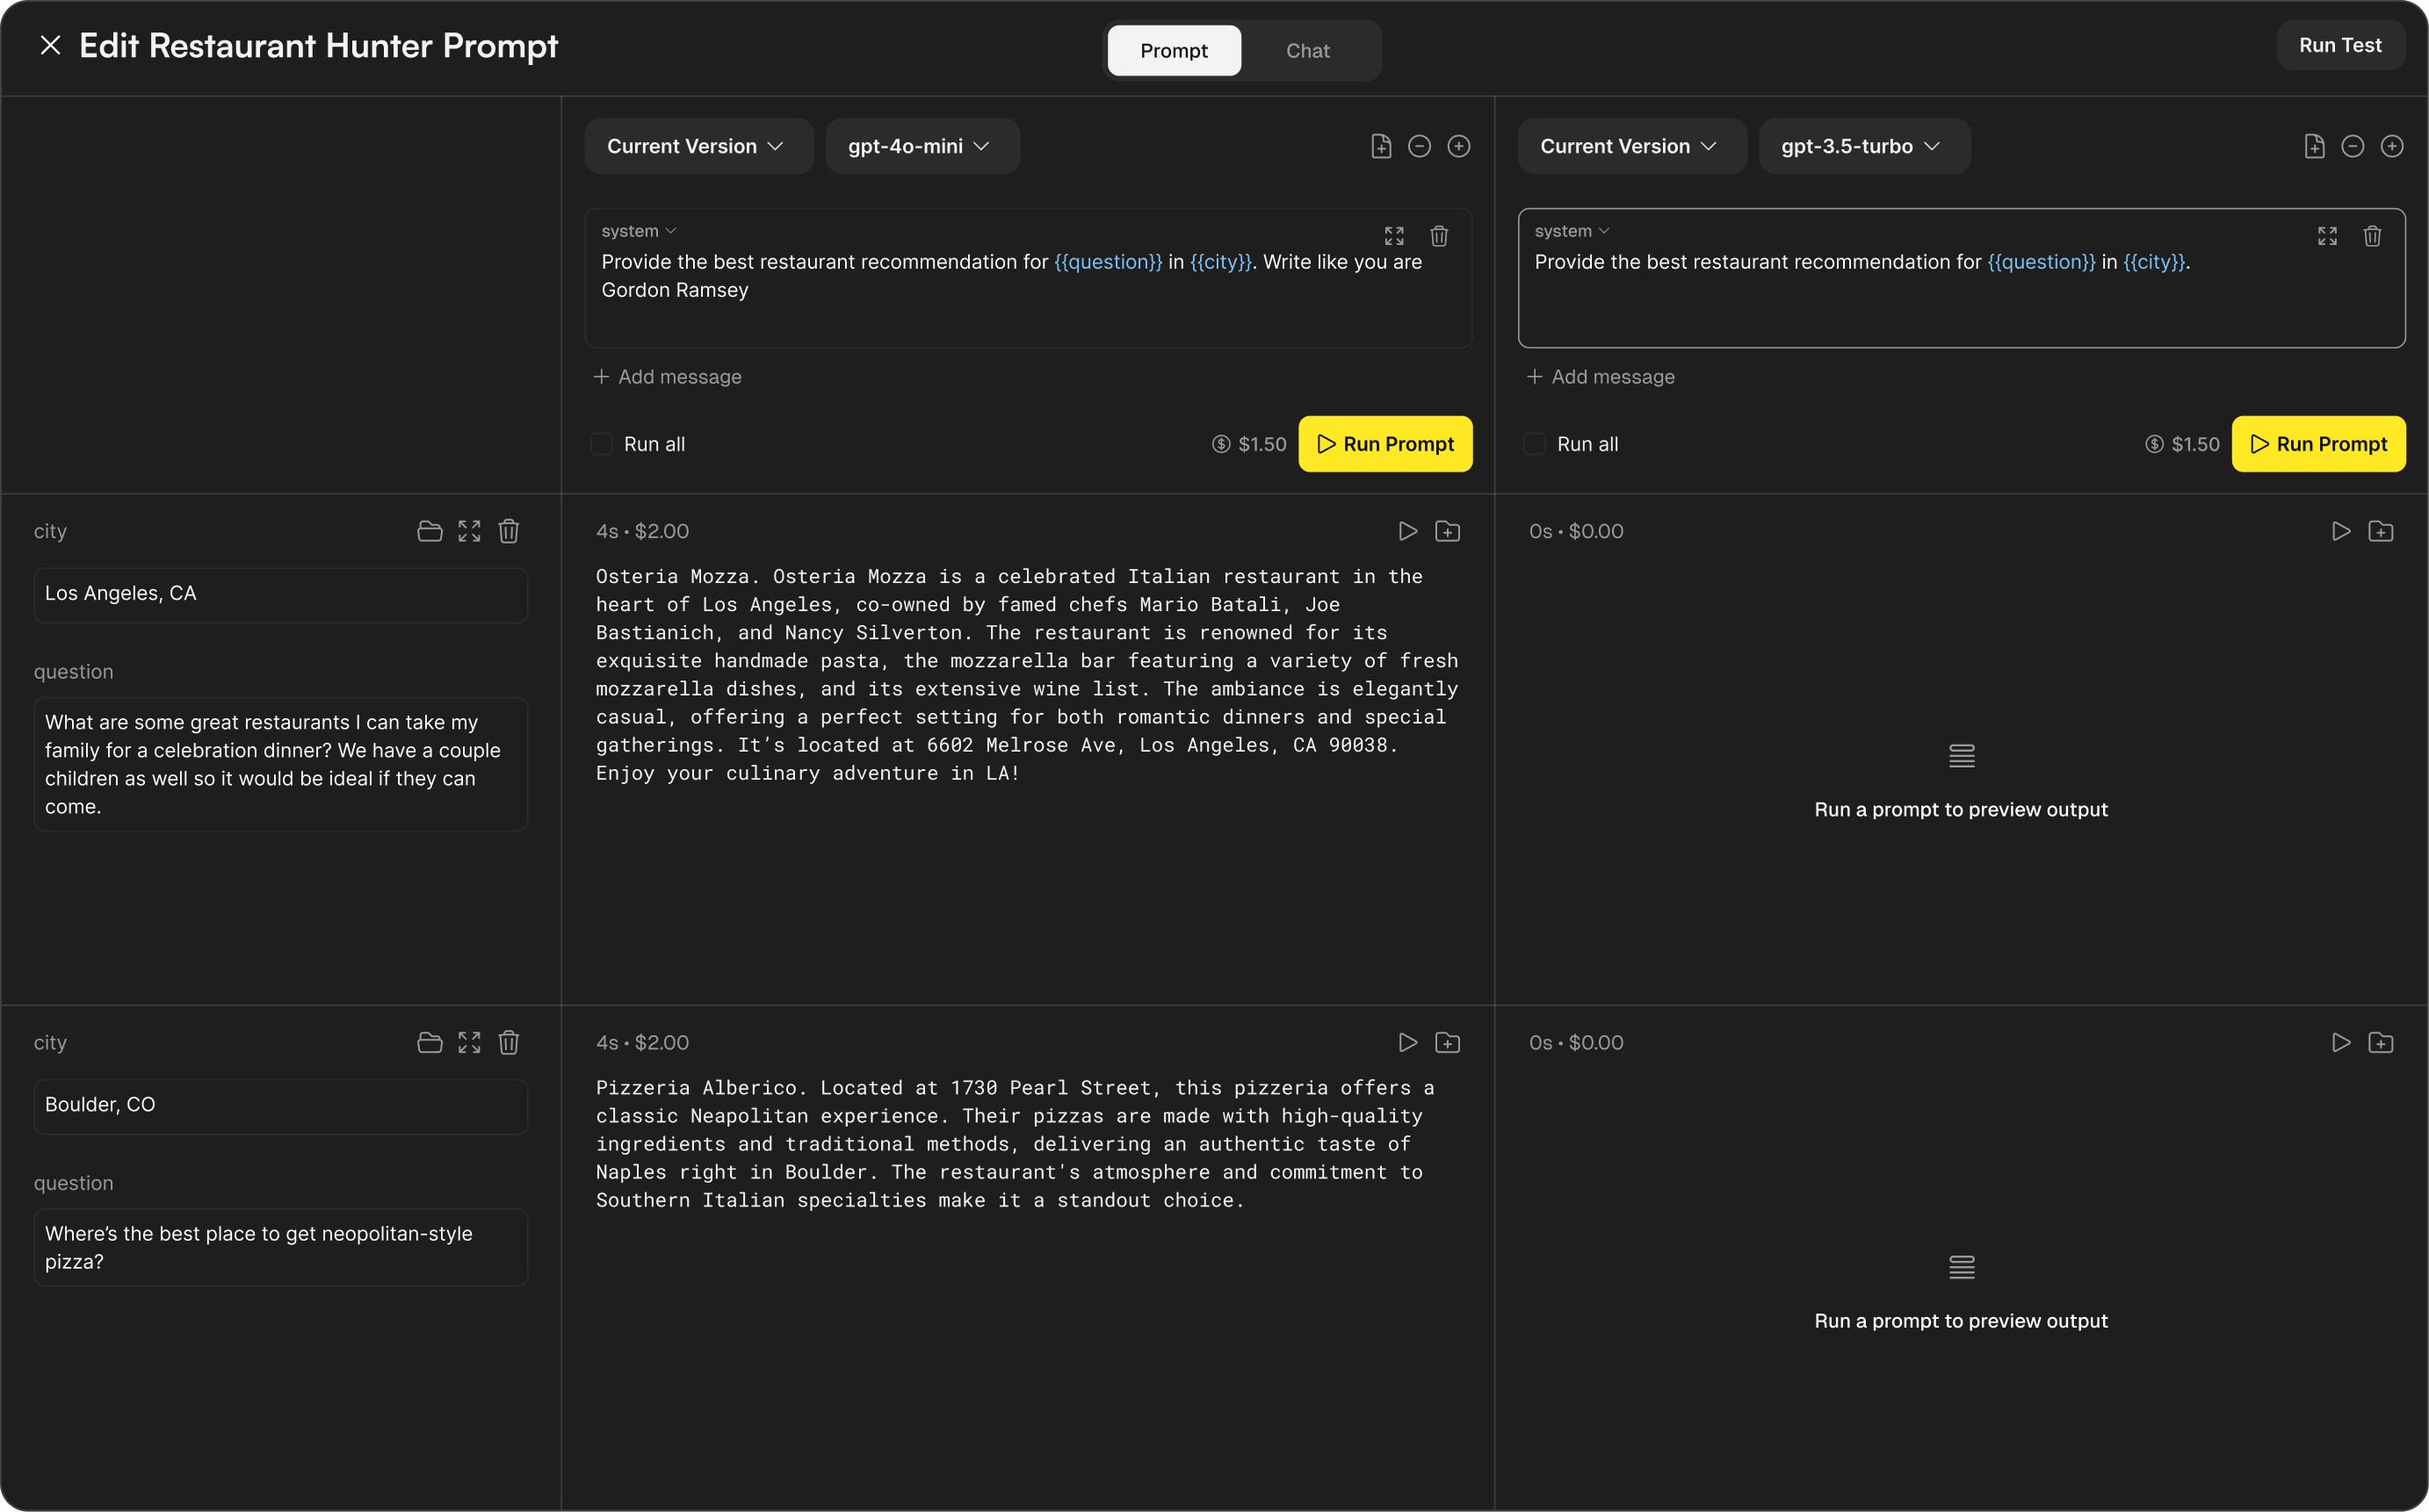Delete the Boulder, CO test case
Image resolution: width=2429 pixels, height=1512 pixels.
coord(509,1042)
